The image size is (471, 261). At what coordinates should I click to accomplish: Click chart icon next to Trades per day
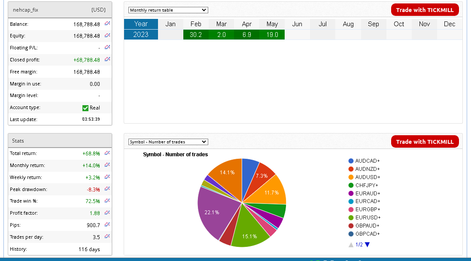point(107,237)
